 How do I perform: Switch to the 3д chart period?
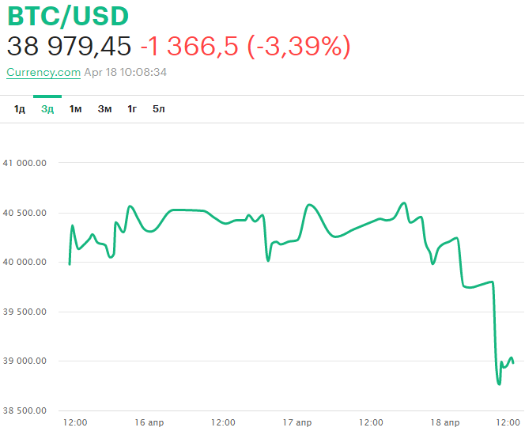click(x=47, y=109)
